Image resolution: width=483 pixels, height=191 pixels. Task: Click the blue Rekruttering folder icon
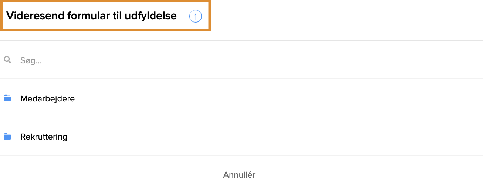(x=7, y=137)
